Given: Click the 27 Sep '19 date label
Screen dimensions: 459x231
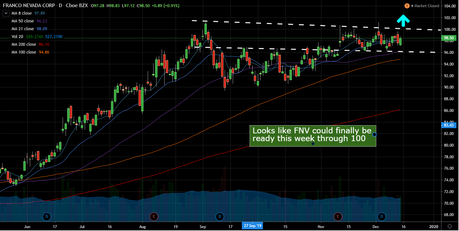Looking at the screenshot, I should (x=252, y=226).
